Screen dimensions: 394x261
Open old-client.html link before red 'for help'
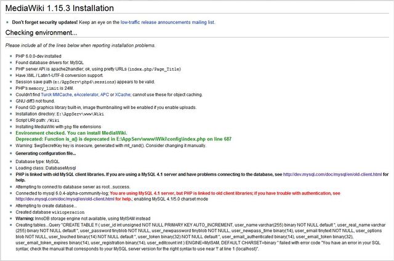(x=65, y=199)
